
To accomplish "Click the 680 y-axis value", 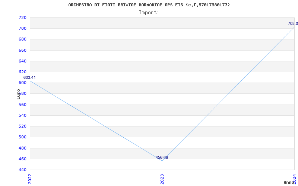I will click(23, 39).
